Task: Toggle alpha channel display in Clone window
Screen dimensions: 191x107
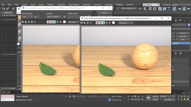Action: 107,23
